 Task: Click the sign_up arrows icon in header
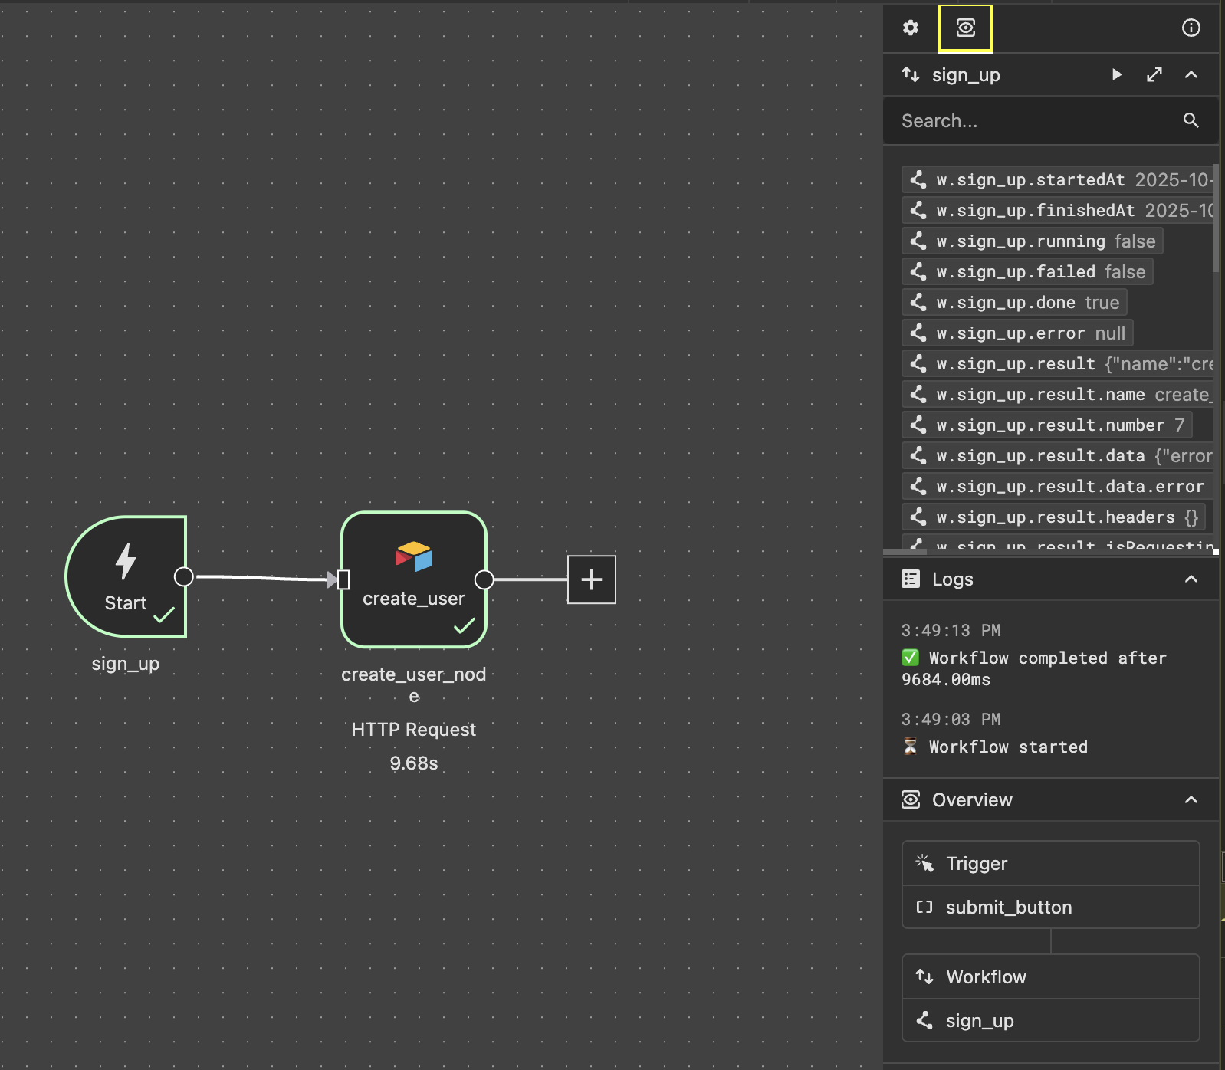[x=911, y=74]
